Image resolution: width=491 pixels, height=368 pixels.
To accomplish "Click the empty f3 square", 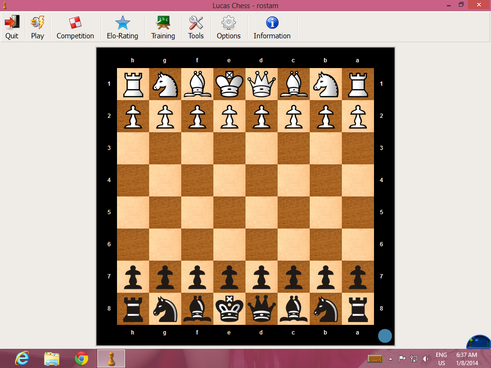I will click(x=197, y=149).
